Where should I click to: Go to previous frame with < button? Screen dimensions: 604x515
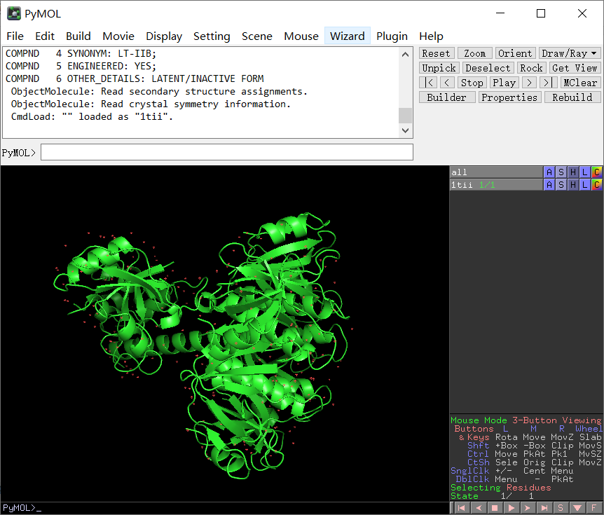click(447, 83)
